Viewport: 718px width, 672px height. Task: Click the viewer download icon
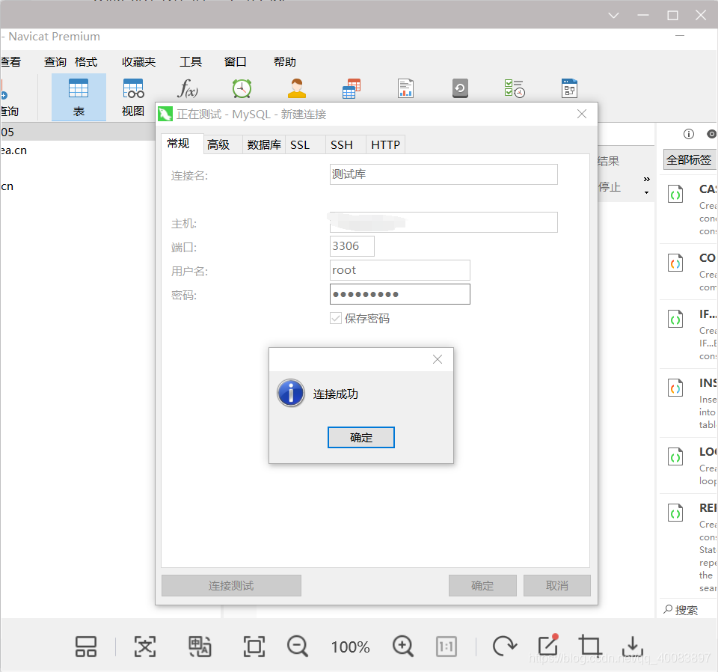click(633, 647)
